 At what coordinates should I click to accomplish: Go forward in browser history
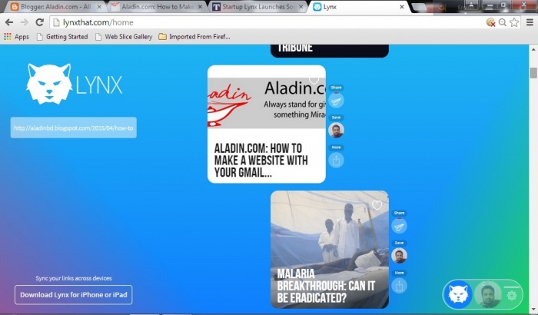(25, 22)
